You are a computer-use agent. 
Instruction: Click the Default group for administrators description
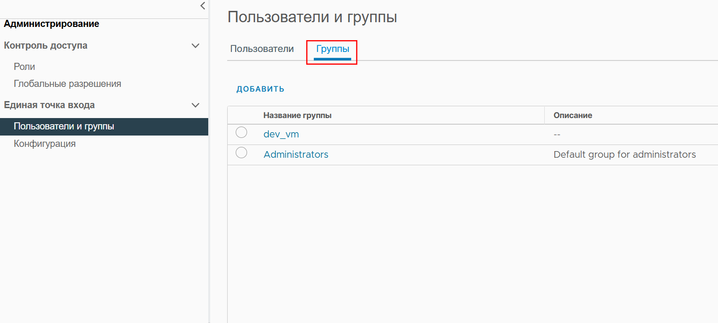point(625,154)
